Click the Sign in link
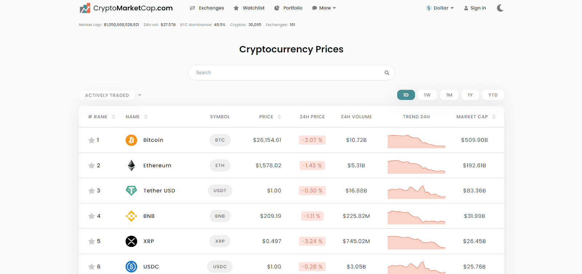The height and width of the screenshot is (274, 582). [475, 8]
